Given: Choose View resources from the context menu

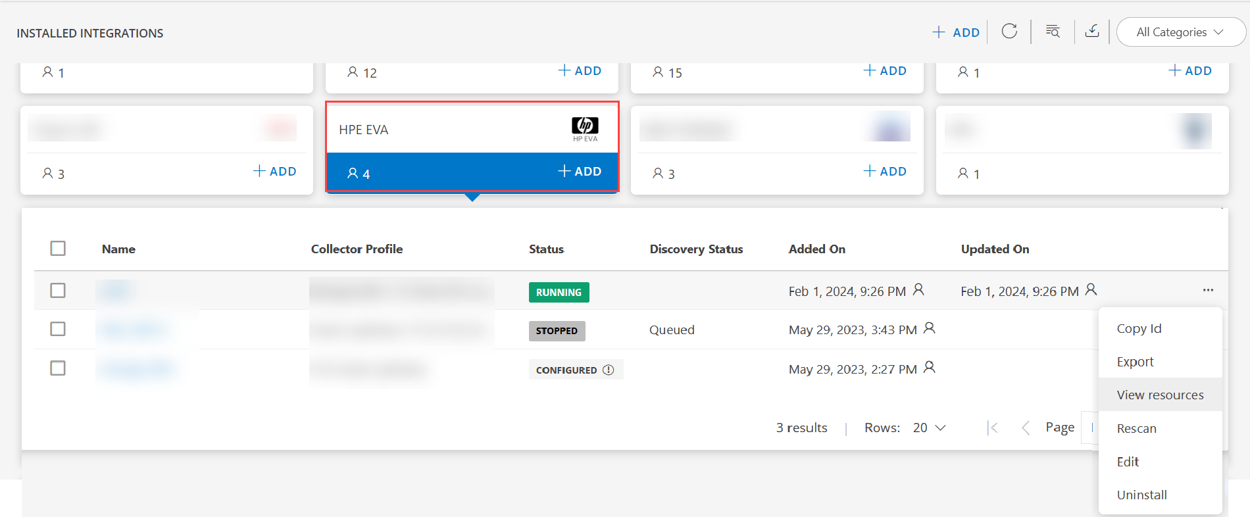Looking at the screenshot, I should [1160, 395].
